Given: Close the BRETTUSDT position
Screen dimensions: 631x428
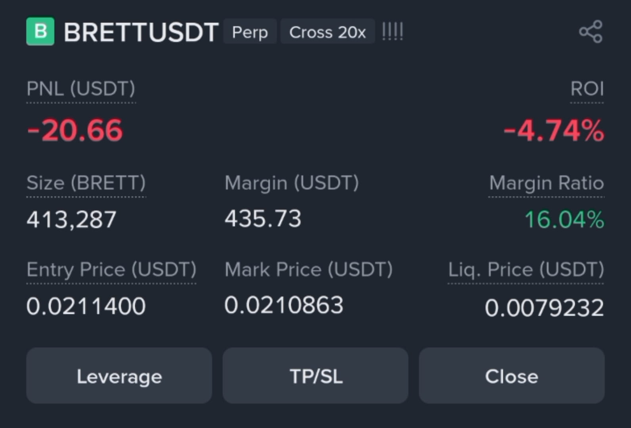Looking at the screenshot, I should pyautogui.click(x=512, y=376).
